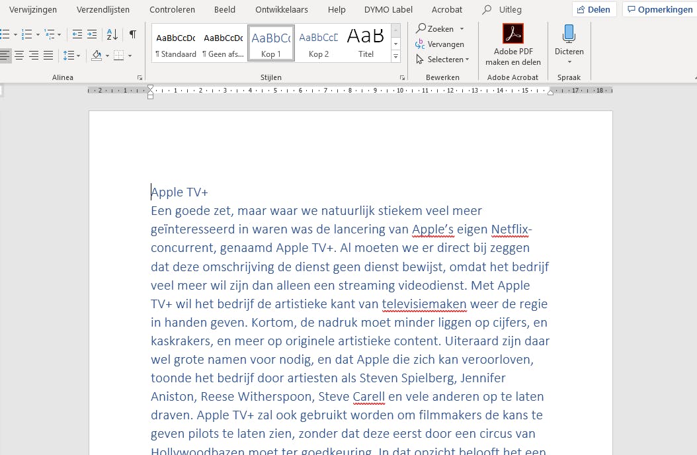The height and width of the screenshot is (455, 697).
Task: Open the Verwijzingen ribbon tab
Action: point(33,9)
